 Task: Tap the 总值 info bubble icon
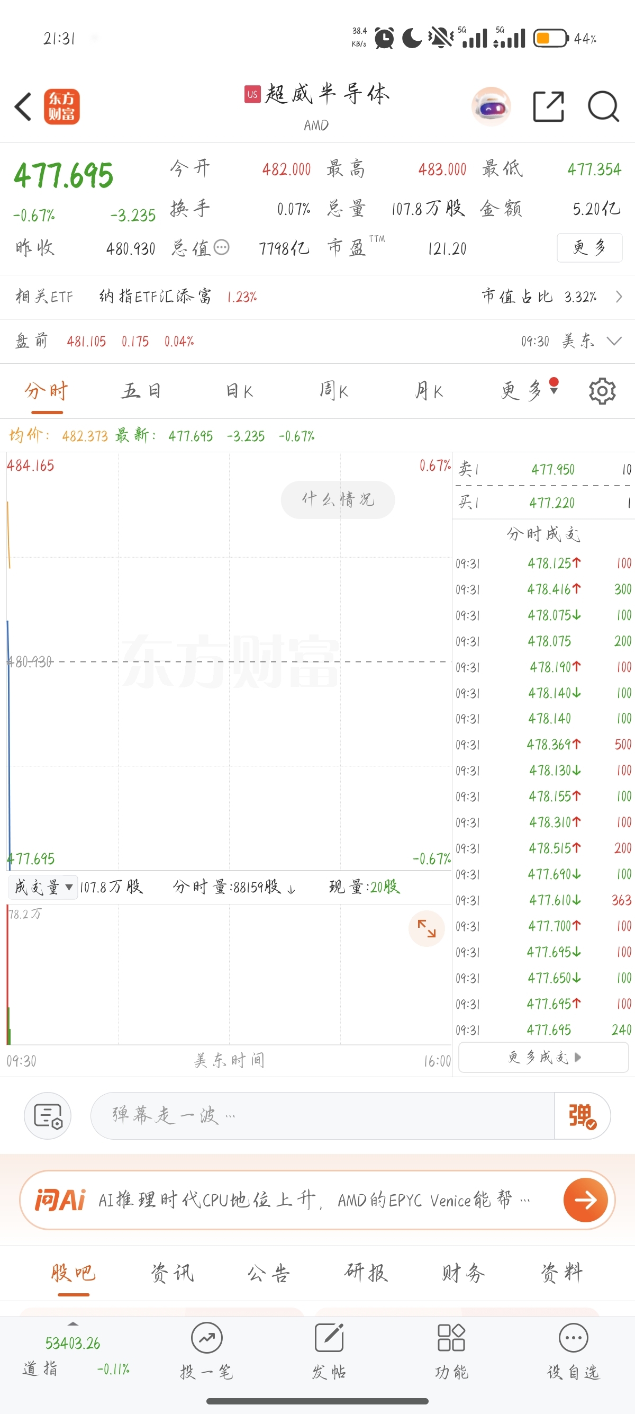pos(222,247)
